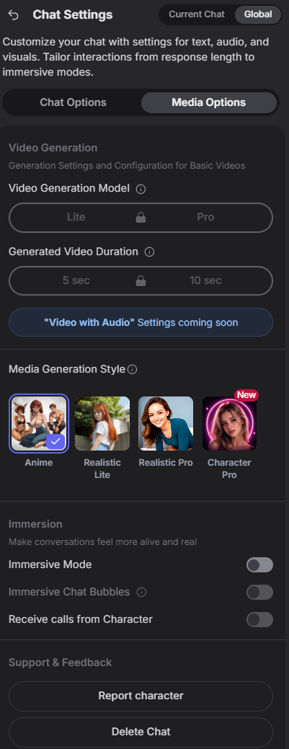This screenshot has width=289, height=749.
Task: Click the back arrow icon
Action: coord(14,15)
